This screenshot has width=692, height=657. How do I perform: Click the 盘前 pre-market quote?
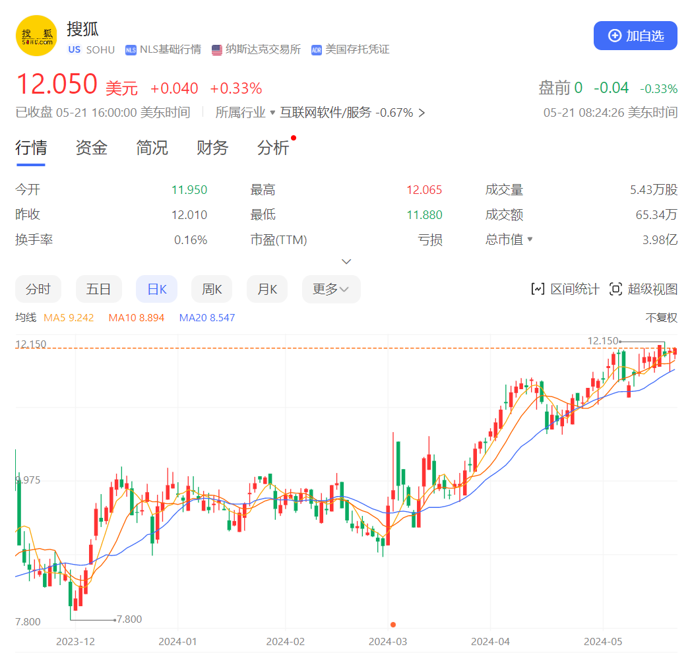(608, 88)
